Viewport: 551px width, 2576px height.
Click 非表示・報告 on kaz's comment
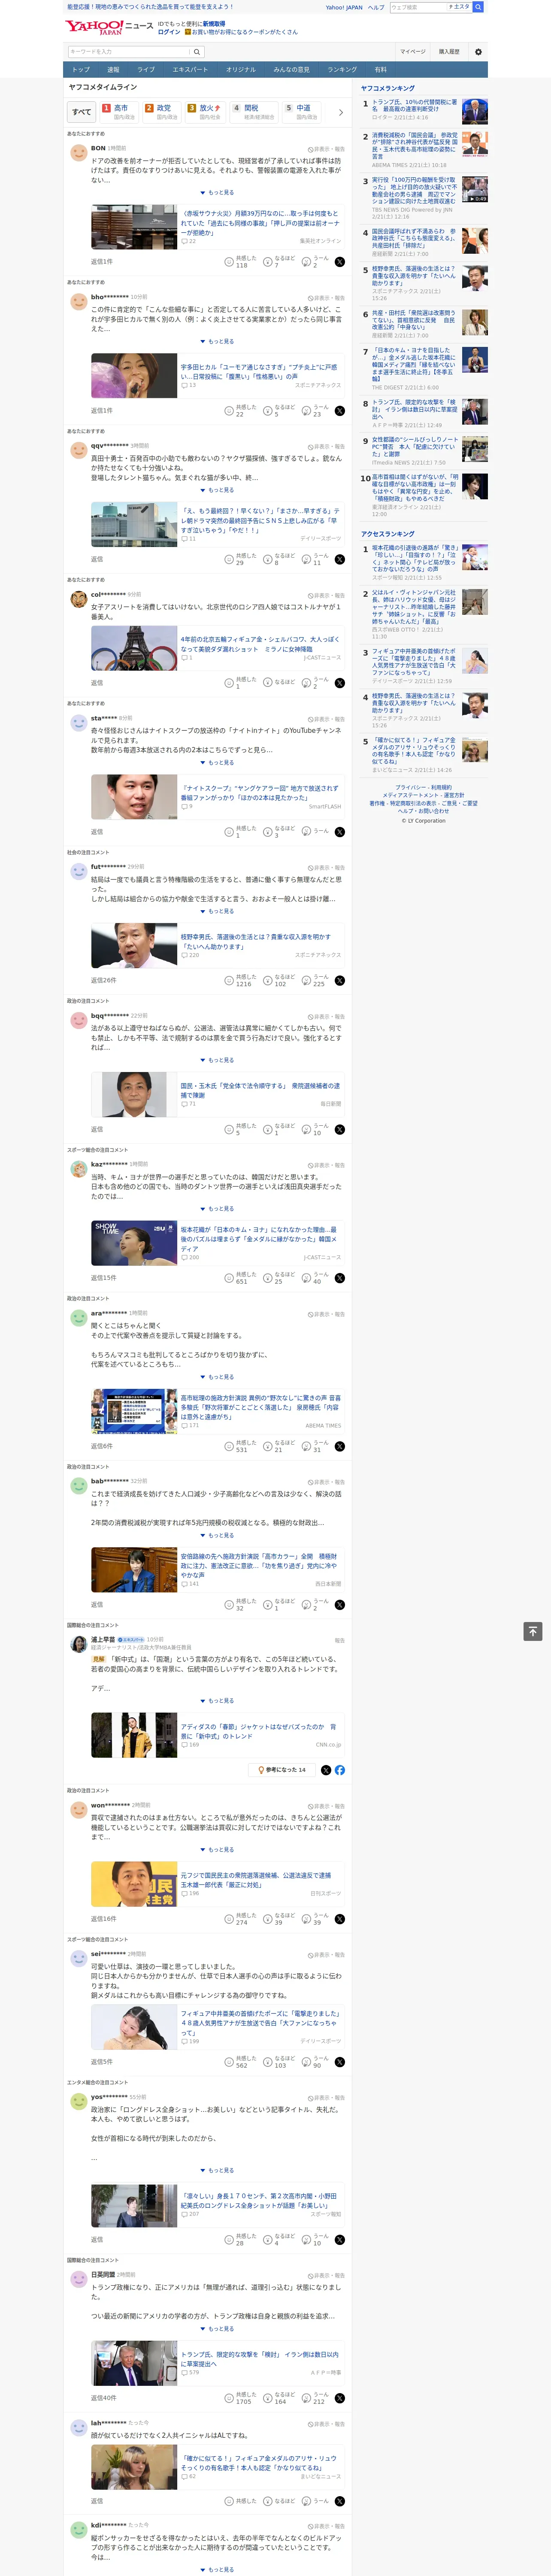[x=327, y=1165]
